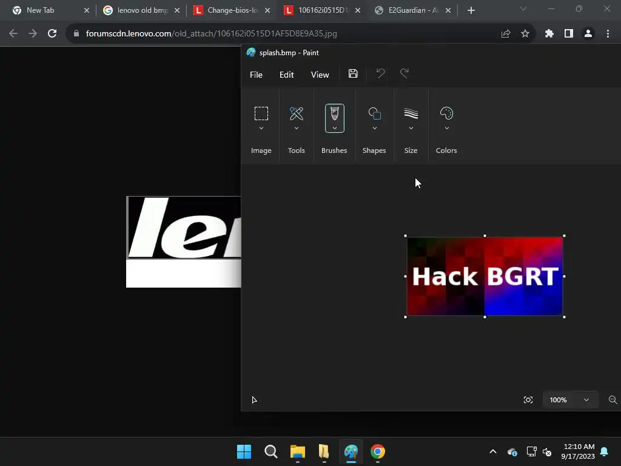The width and height of the screenshot is (621, 466).
Task: Click the Lenovo logo image in Chrome
Action: [183, 241]
